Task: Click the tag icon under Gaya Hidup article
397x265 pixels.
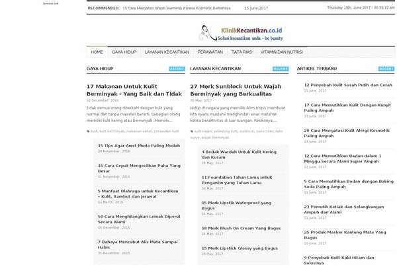Action: tap(88, 131)
